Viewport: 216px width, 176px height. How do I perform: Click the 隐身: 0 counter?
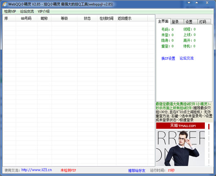pos(167,40)
